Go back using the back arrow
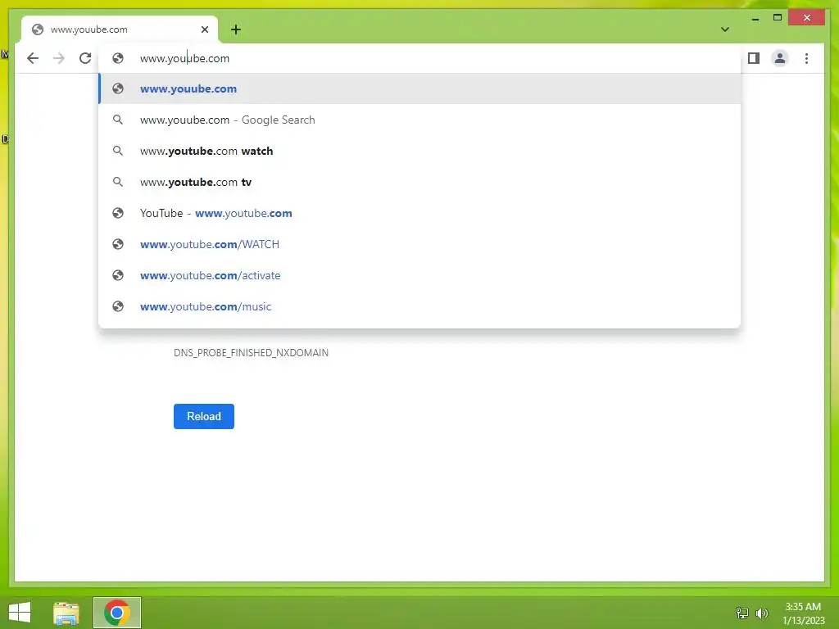The width and height of the screenshot is (839, 629). (33, 58)
